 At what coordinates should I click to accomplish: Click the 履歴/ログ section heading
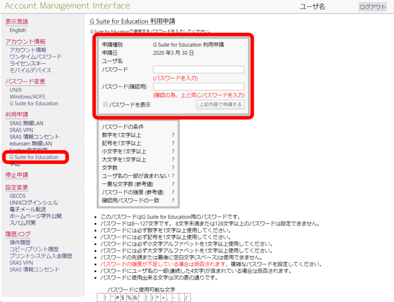18,234
